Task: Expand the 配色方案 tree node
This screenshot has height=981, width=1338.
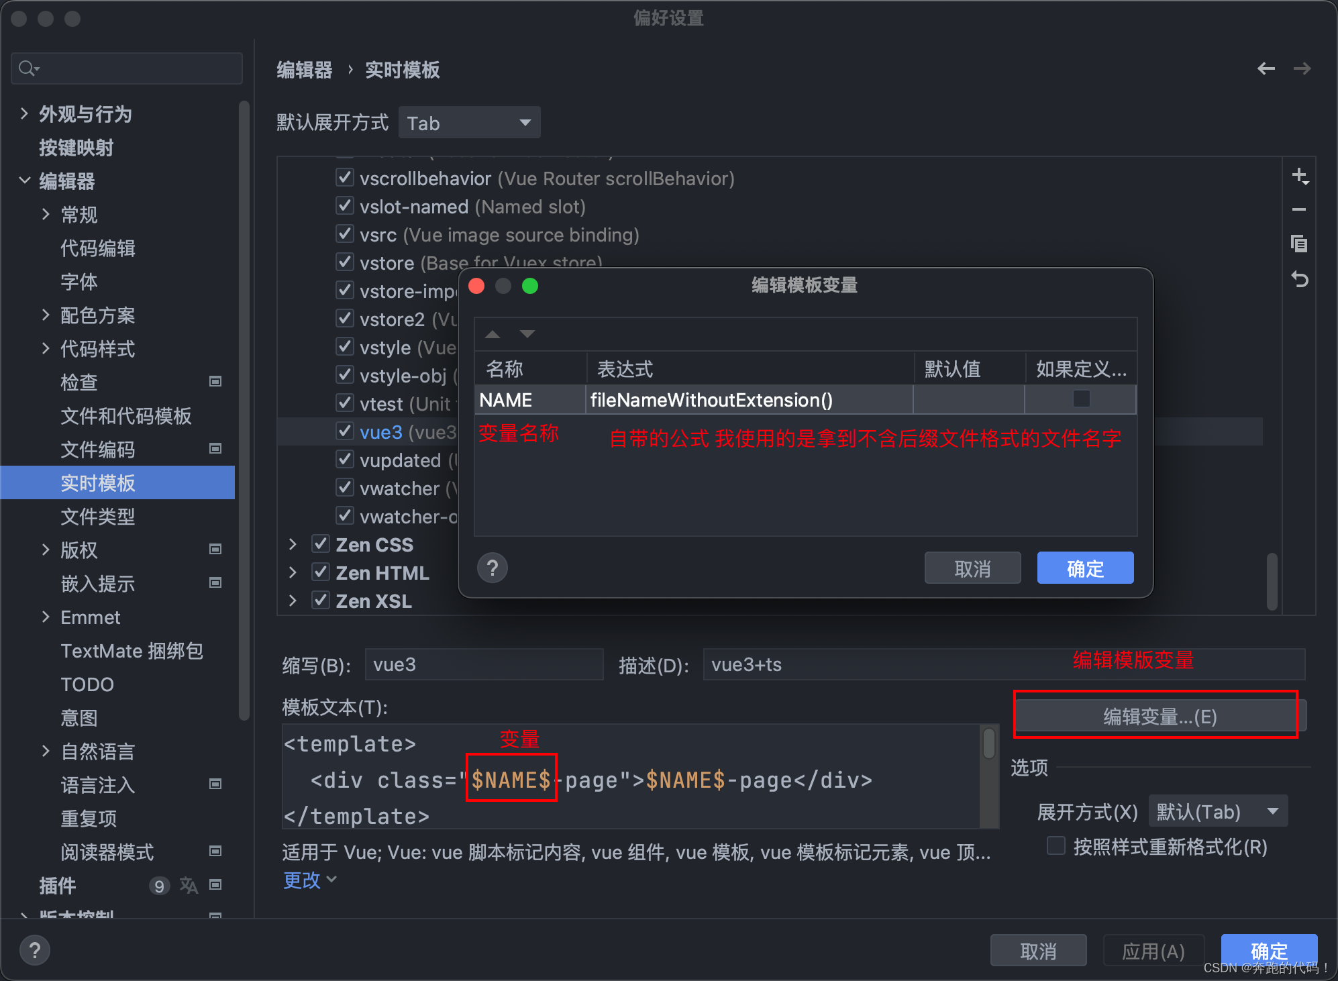Action: (46, 315)
